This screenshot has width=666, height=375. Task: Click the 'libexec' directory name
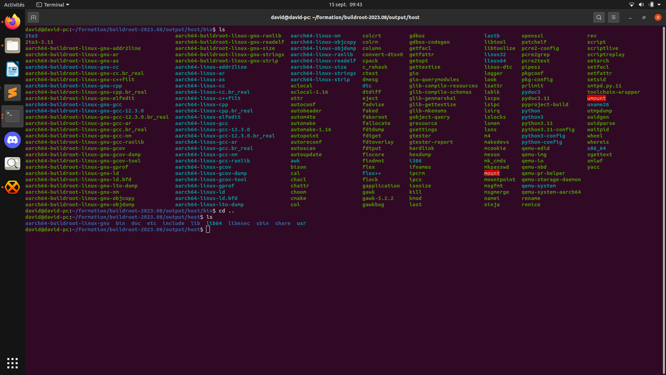(x=239, y=223)
